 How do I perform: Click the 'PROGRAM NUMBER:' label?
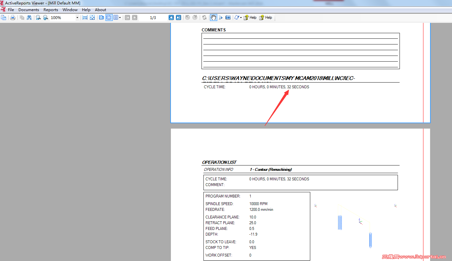point(223,196)
